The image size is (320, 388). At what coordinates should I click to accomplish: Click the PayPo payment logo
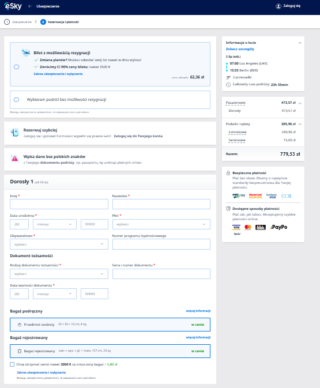pos(278,227)
